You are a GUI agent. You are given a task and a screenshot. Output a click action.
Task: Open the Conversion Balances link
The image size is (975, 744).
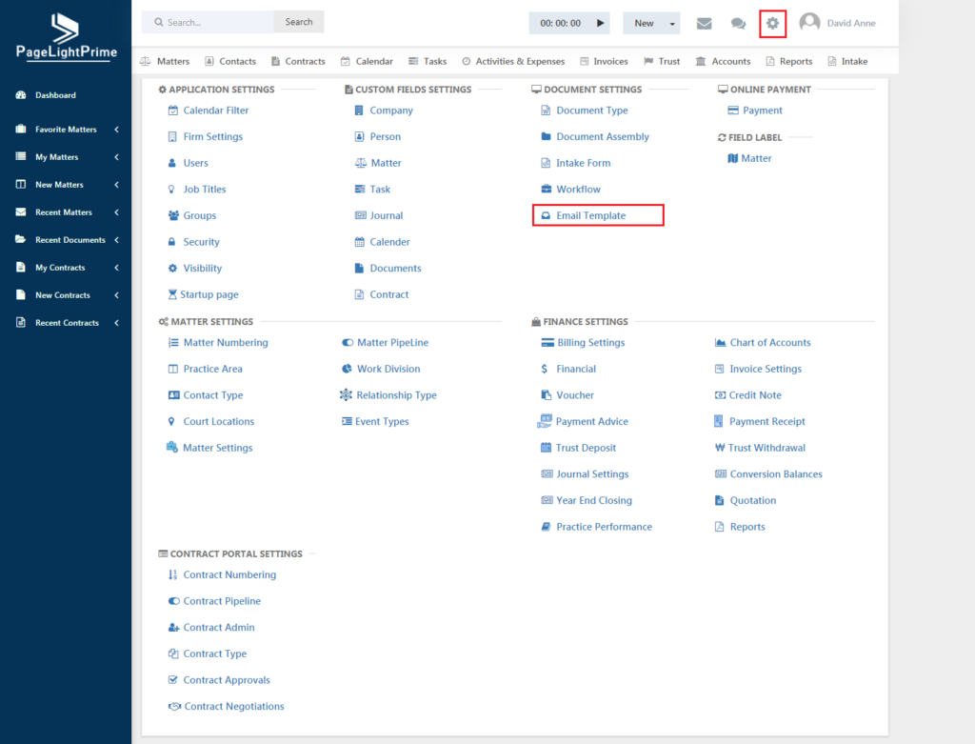[x=776, y=474]
